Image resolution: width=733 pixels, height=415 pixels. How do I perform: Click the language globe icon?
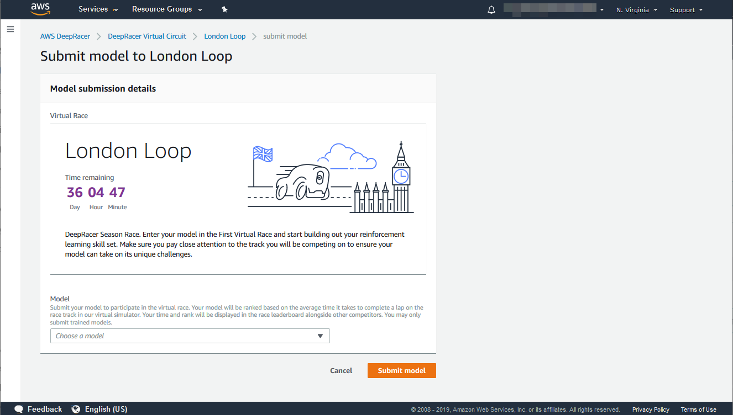(x=76, y=409)
